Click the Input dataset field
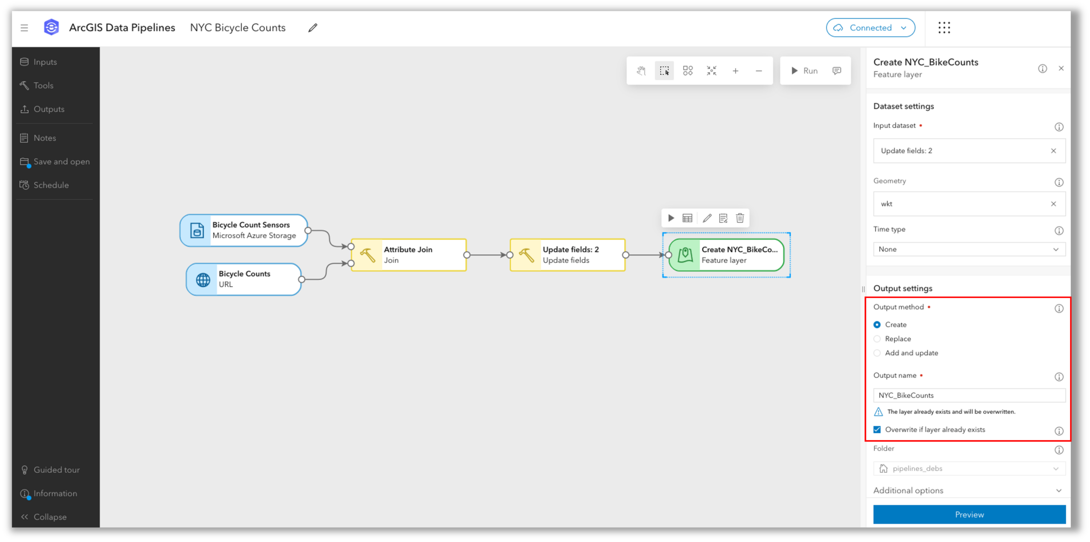 click(x=969, y=150)
